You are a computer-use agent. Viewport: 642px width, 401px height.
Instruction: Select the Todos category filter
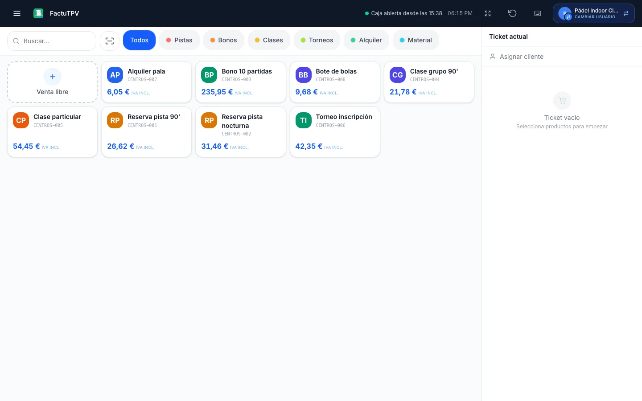coord(140,40)
